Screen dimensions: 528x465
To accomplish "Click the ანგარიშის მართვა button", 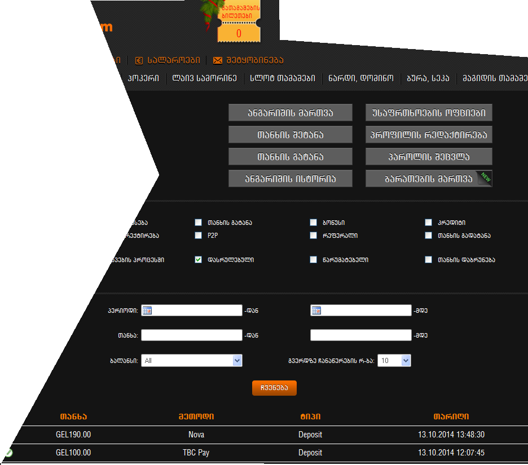I will tap(291, 112).
